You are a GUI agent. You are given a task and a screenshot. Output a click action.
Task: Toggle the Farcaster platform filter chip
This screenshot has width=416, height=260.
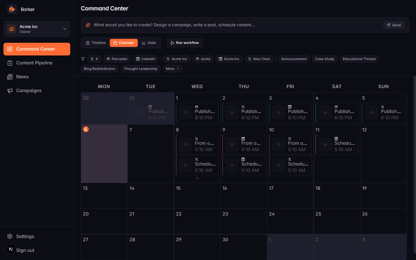point(117,59)
